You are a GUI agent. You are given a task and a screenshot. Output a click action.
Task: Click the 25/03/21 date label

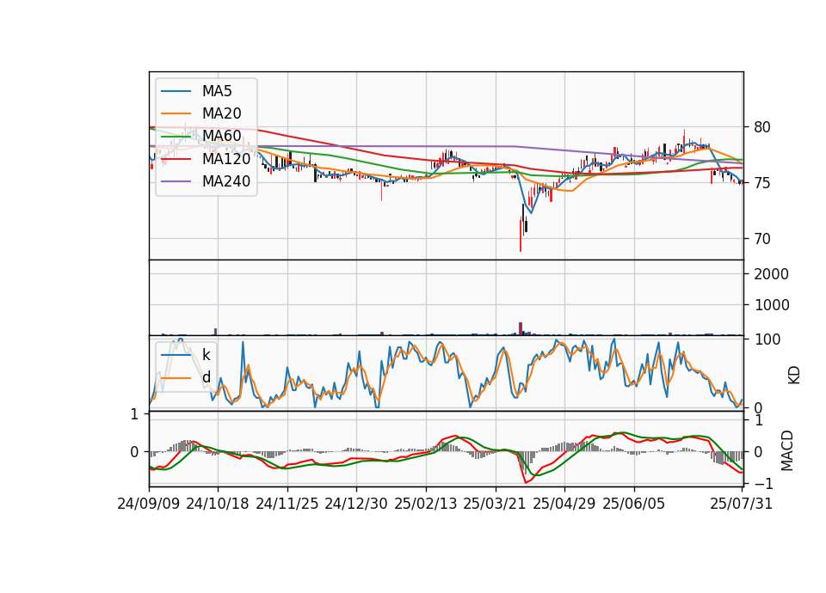pyautogui.click(x=495, y=504)
